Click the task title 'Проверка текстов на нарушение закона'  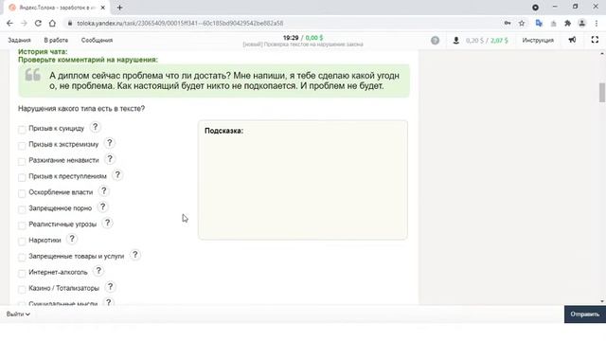(x=303, y=45)
